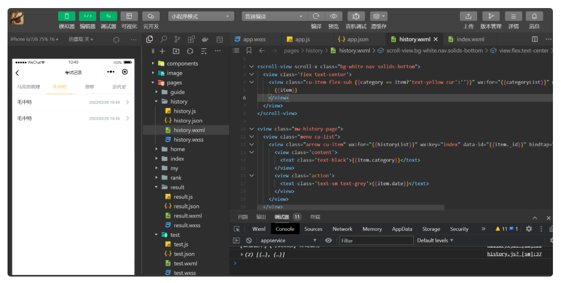Viewport: 561px width, 283px height.
Task: Toggle the simulator (模拟器) panel button
Action: click(67, 16)
